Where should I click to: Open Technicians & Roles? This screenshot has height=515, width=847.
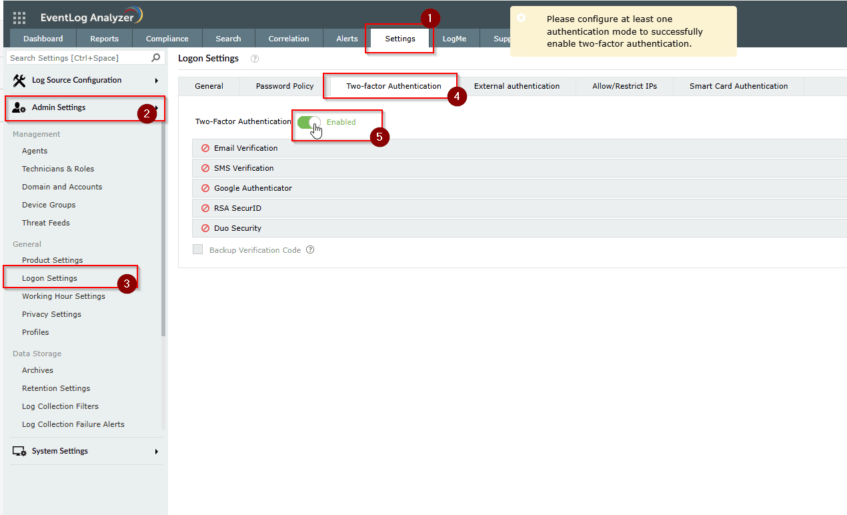pos(58,169)
